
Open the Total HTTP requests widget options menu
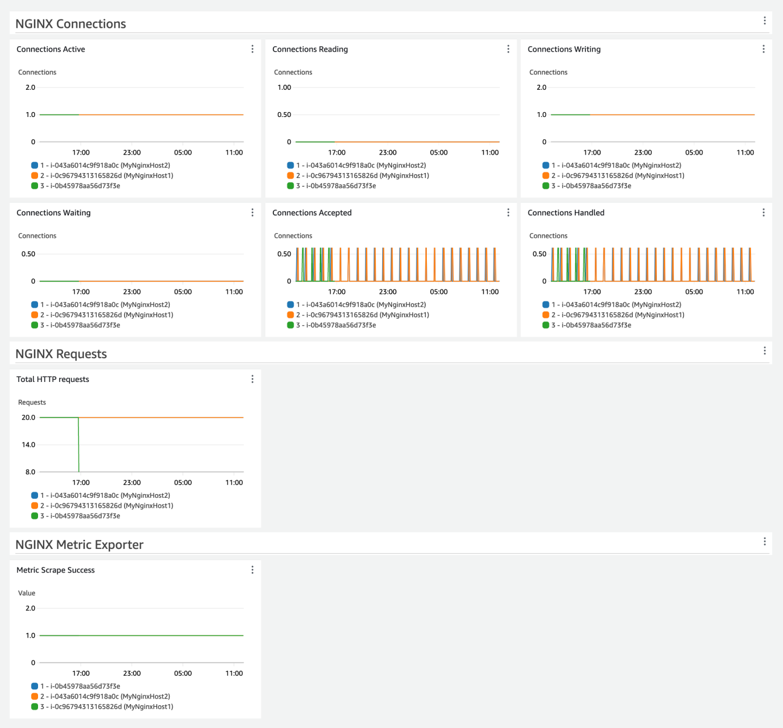pyautogui.click(x=252, y=379)
